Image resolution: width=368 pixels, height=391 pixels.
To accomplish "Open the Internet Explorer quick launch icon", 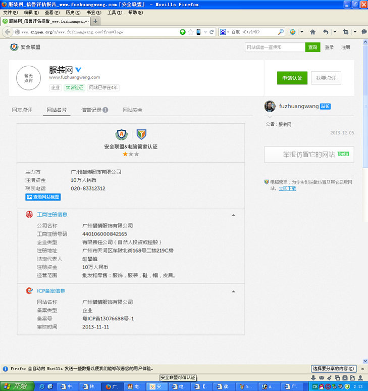I will tap(42, 386).
